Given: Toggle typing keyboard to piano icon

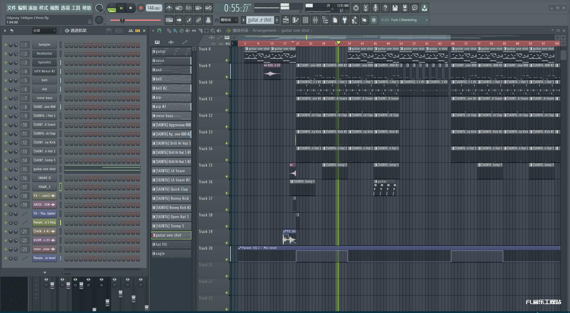Looking at the screenshot, I should pyautogui.click(x=169, y=20).
